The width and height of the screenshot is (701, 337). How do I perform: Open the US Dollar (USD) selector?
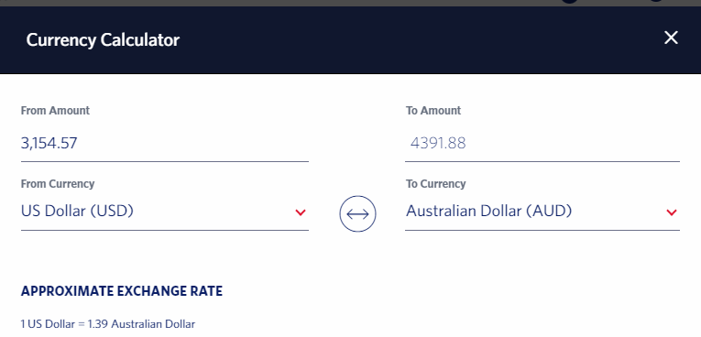click(x=165, y=211)
